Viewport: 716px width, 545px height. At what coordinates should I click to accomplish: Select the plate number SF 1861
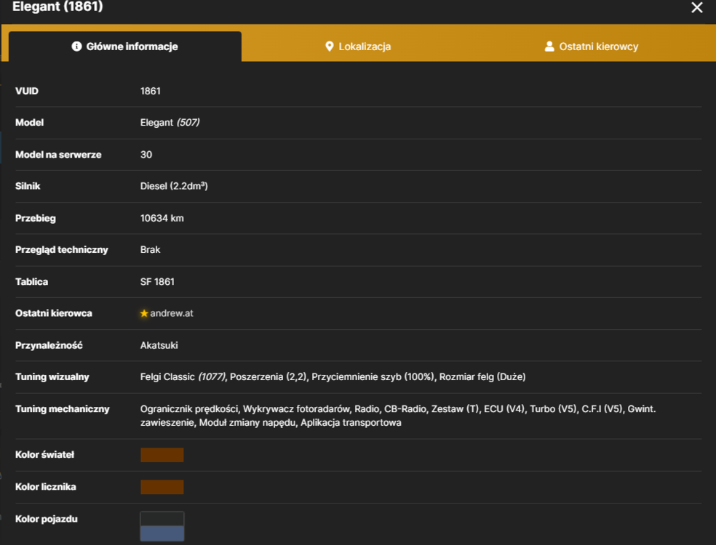point(157,282)
